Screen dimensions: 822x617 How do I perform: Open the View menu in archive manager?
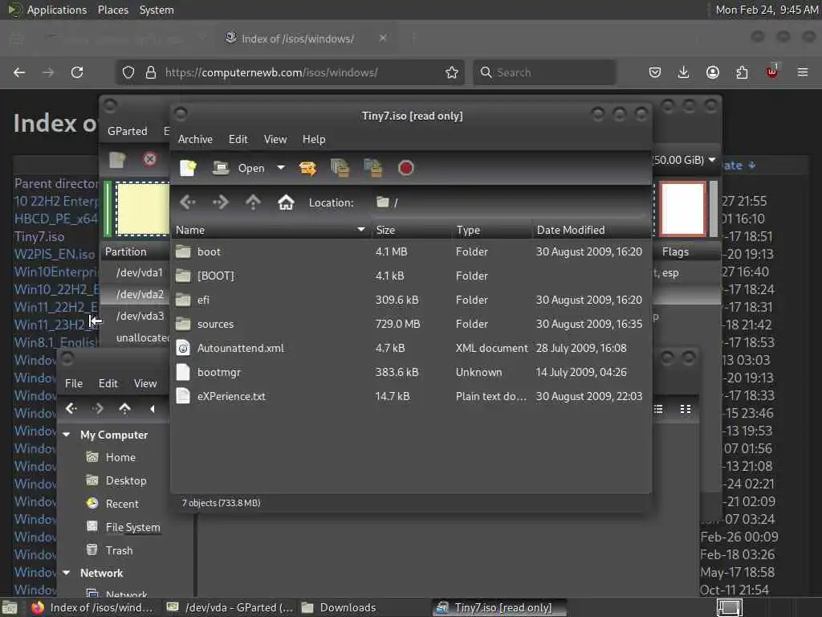(275, 140)
